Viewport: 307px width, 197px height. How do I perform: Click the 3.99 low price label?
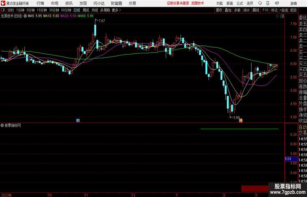tap(236, 118)
